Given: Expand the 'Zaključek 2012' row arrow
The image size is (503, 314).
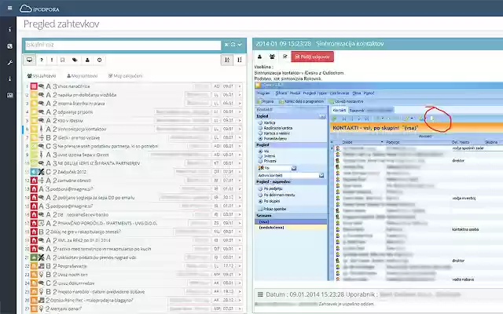Looking at the screenshot, I should [x=239, y=172].
